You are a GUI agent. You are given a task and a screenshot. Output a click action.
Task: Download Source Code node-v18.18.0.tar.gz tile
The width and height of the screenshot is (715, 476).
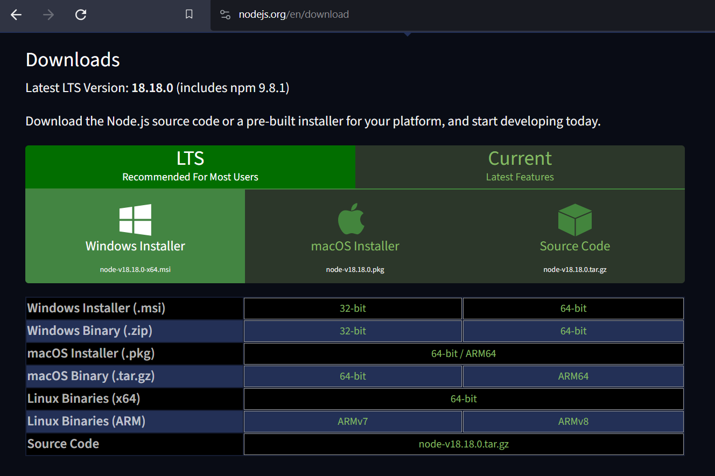[x=575, y=236]
